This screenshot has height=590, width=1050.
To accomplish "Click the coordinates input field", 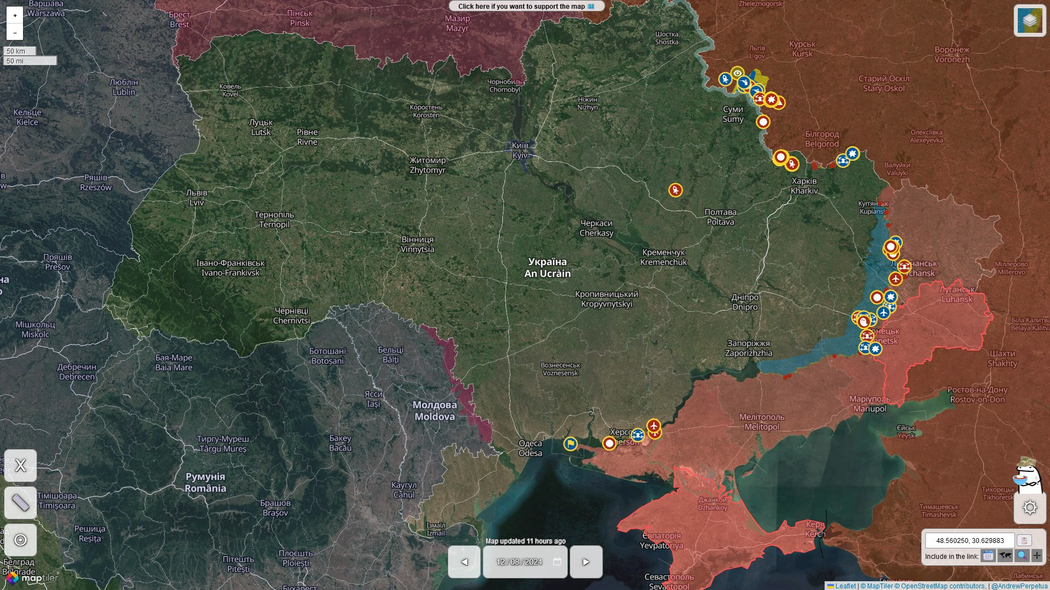I will (x=970, y=540).
